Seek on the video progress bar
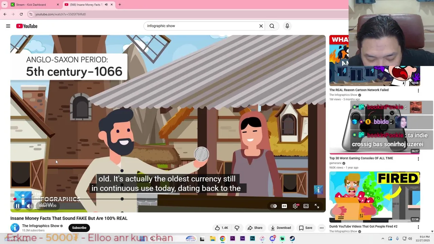 pos(168,199)
